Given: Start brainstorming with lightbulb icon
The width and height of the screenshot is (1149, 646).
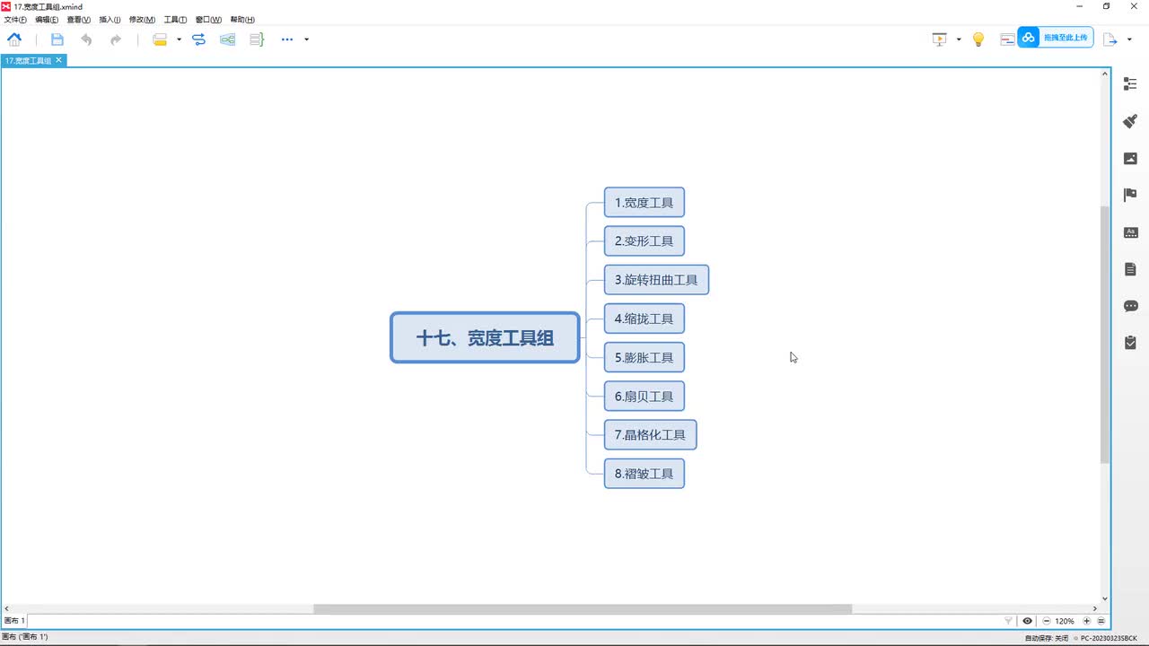Looking at the screenshot, I should pos(978,39).
